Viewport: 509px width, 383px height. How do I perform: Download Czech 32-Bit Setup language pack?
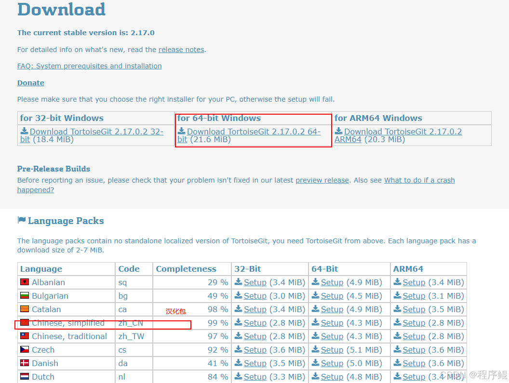click(x=255, y=350)
